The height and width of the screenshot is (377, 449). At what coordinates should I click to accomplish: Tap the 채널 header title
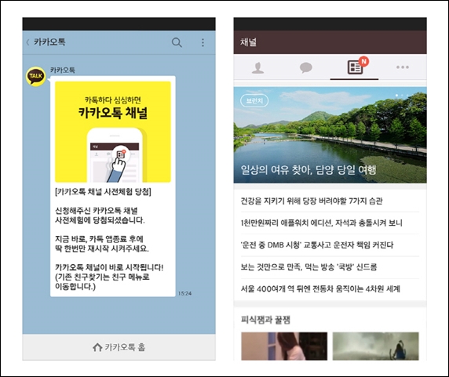[x=248, y=42]
